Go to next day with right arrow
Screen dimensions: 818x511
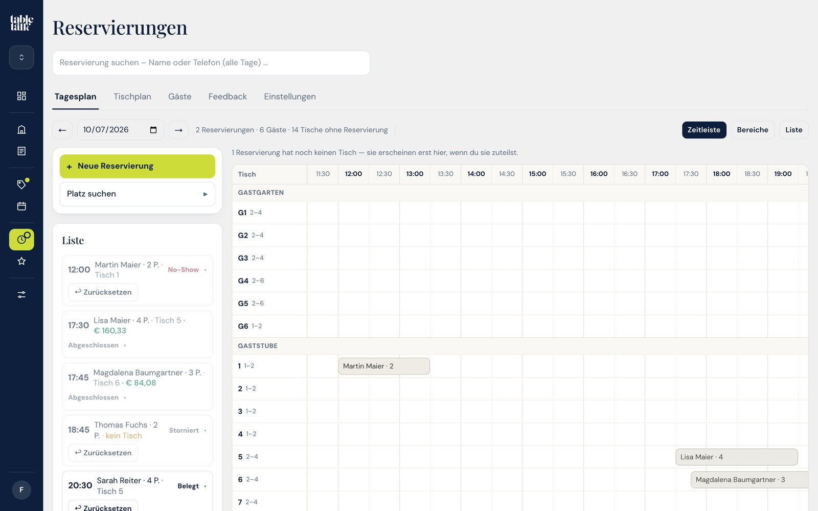(x=178, y=130)
